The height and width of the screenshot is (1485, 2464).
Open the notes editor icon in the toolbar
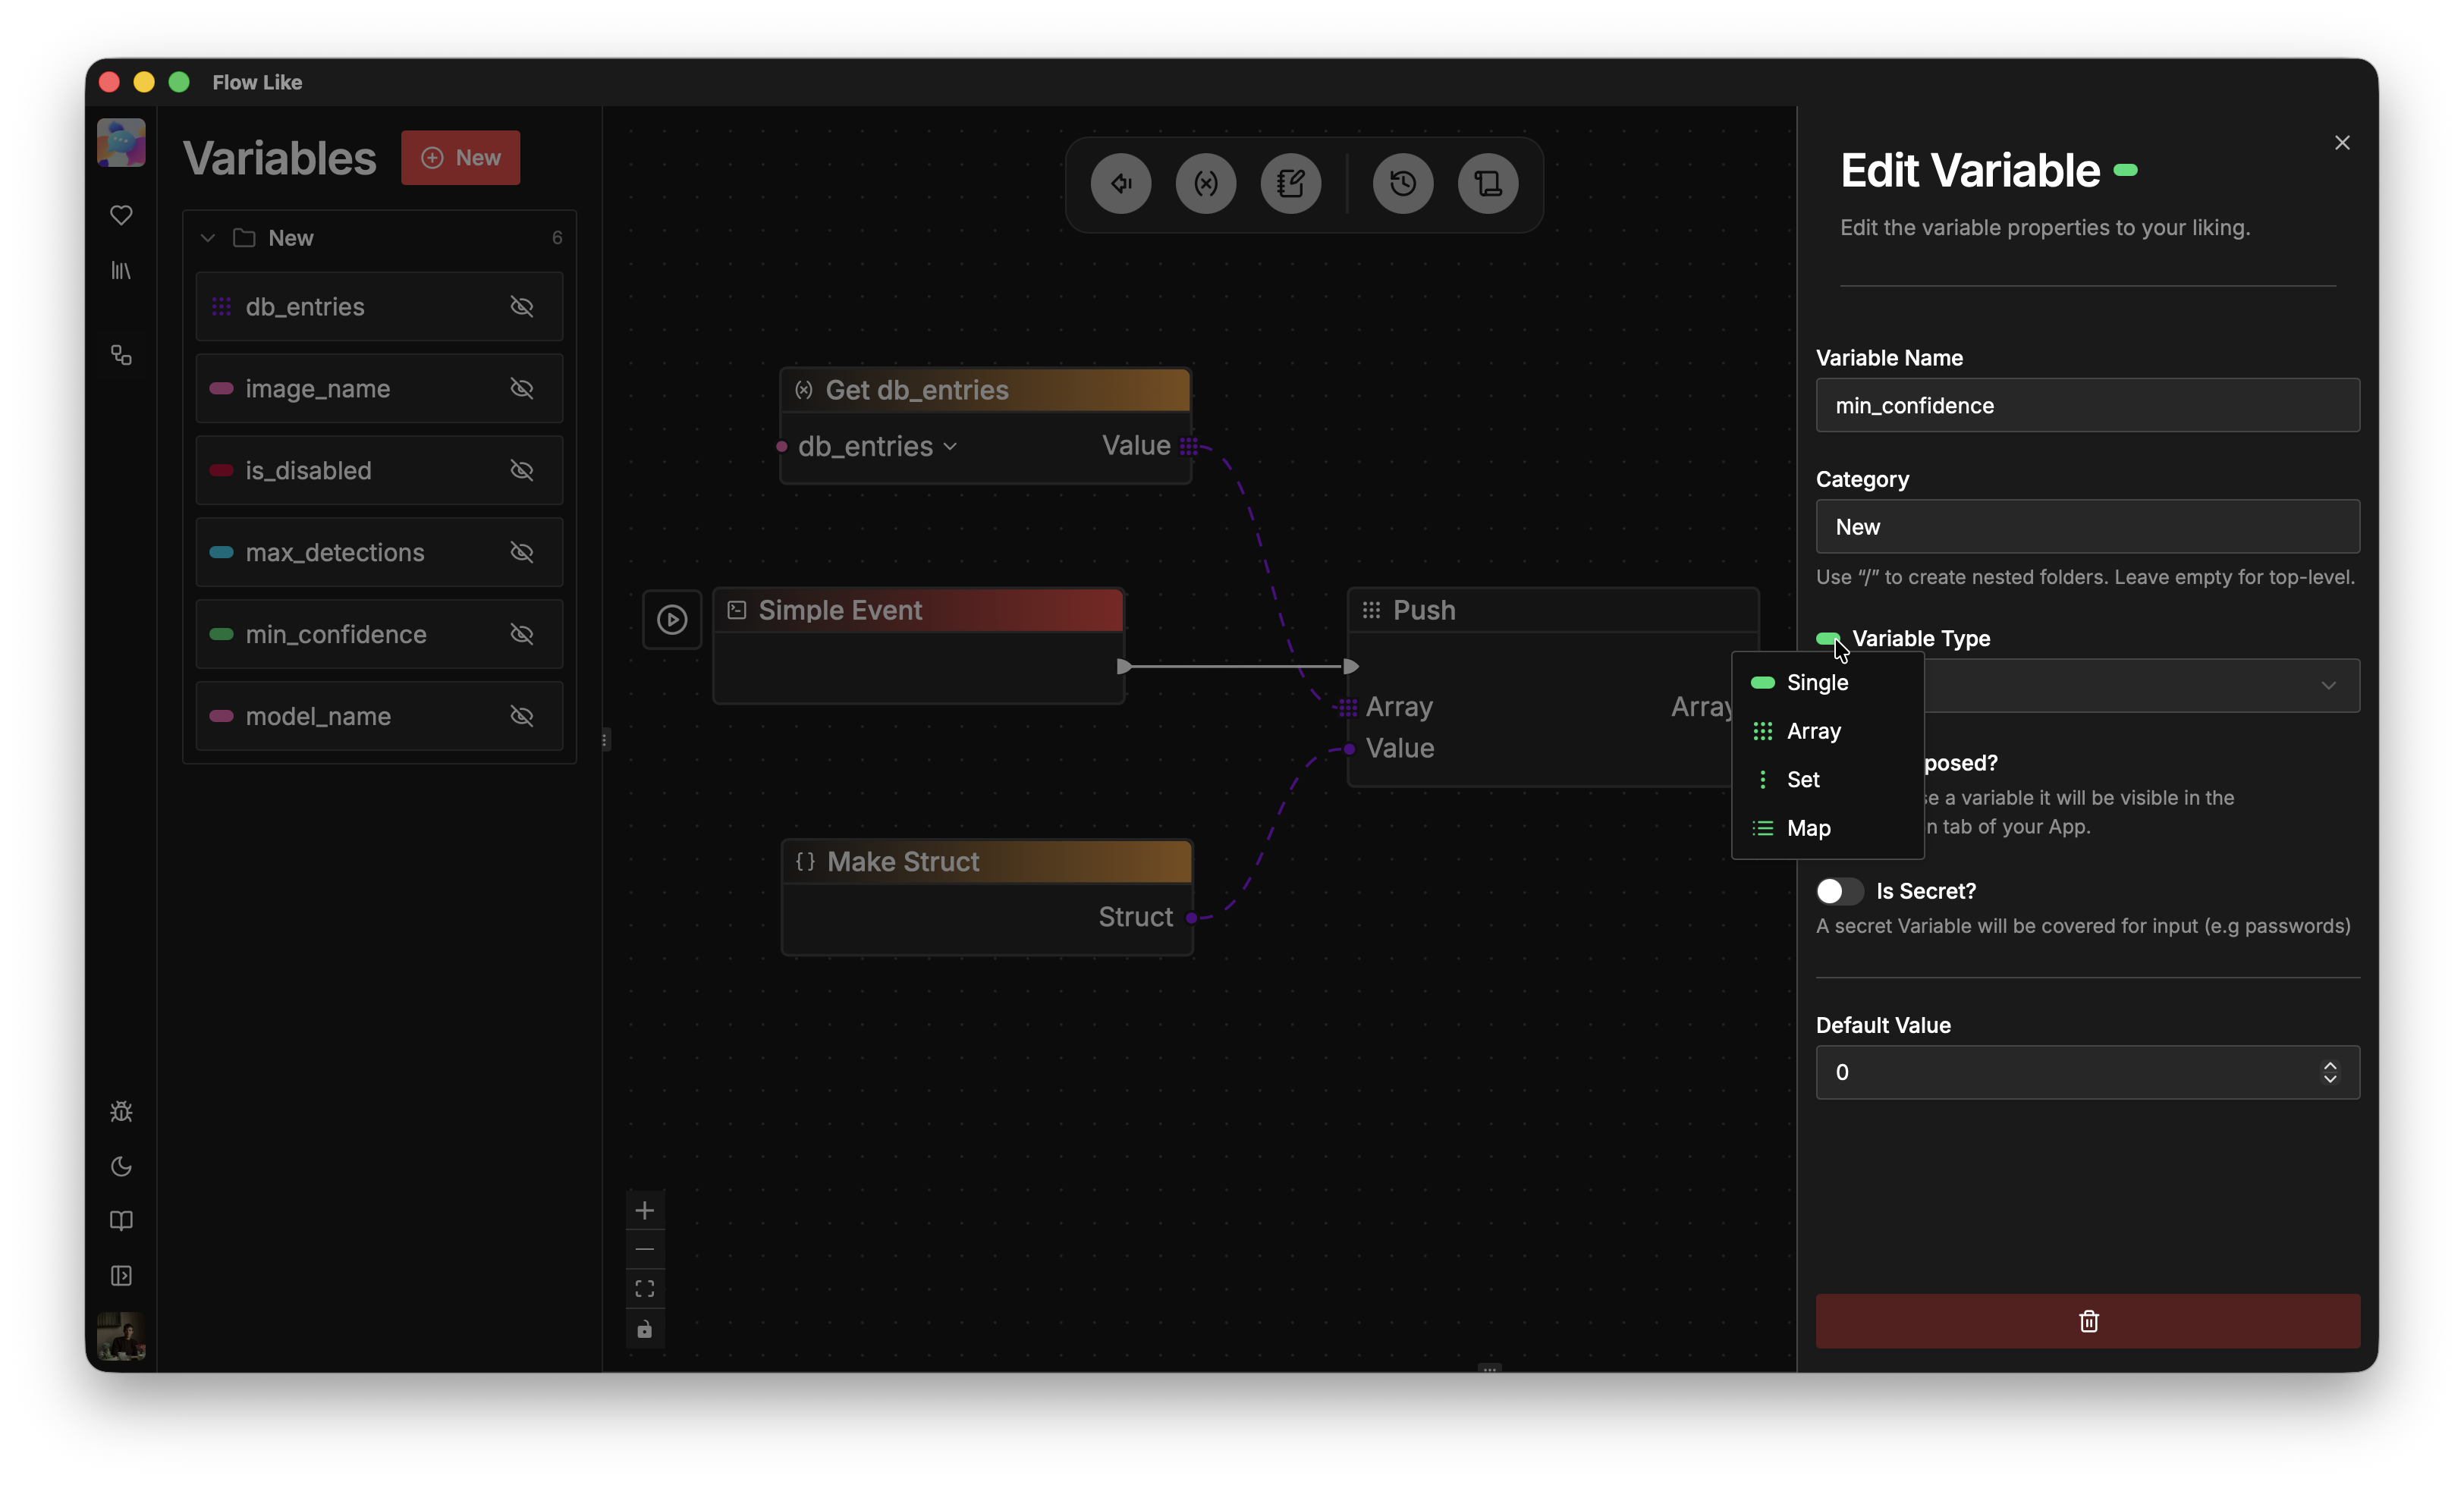point(1291,183)
